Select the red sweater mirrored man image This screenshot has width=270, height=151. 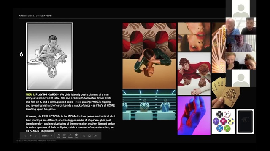[x=194, y=74]
